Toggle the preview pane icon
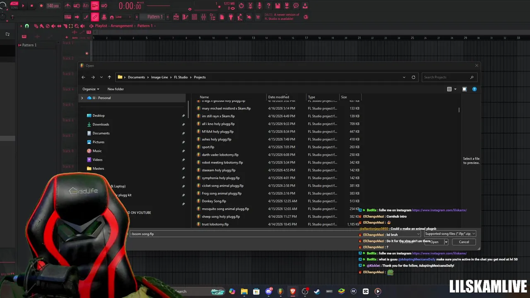Viewport: 530px width, 298px height. click(x=465, y=89)
